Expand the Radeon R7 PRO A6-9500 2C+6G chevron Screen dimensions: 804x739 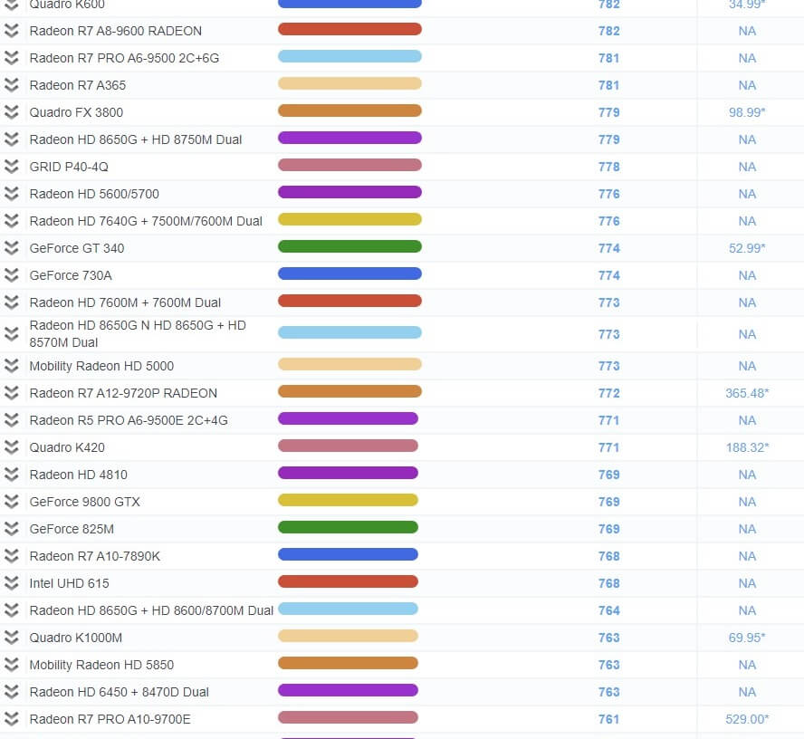point(11,58)
